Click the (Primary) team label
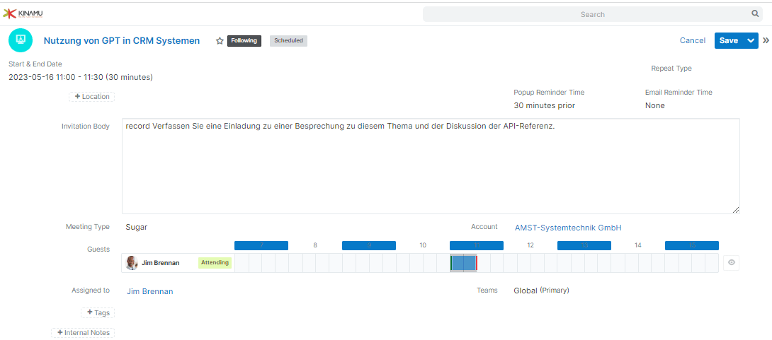772x340 pixels. (555, 291)
